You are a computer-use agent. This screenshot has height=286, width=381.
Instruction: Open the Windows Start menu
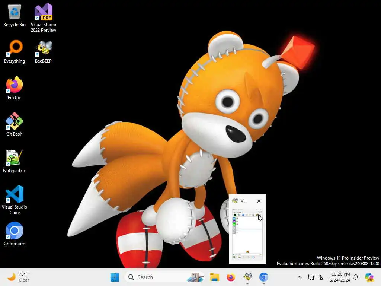(115, 277)
